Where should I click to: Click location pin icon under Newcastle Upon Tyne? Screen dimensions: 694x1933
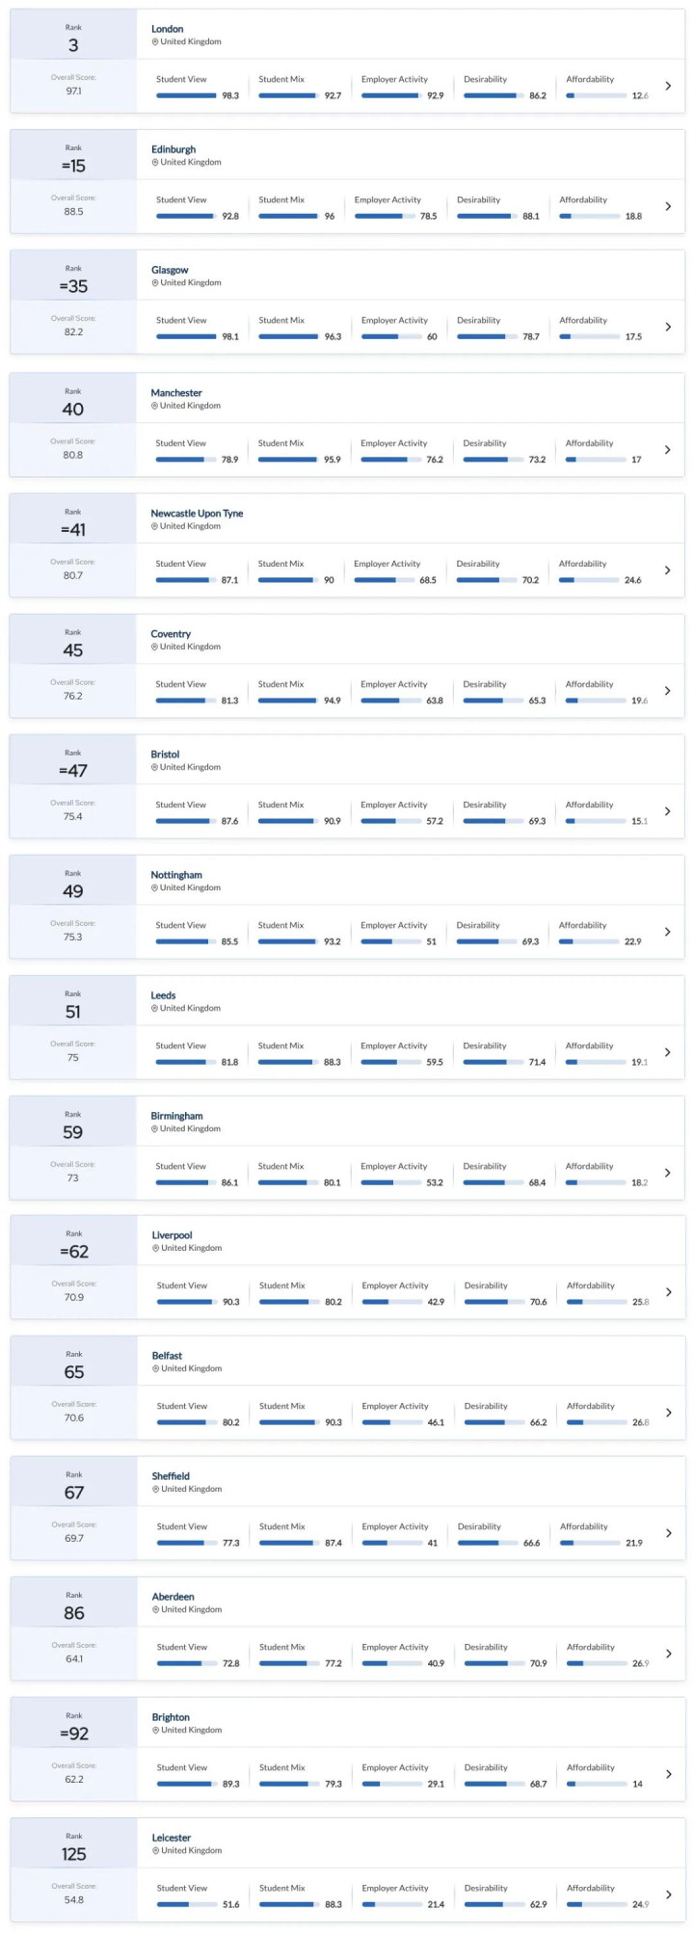point(154,526)
